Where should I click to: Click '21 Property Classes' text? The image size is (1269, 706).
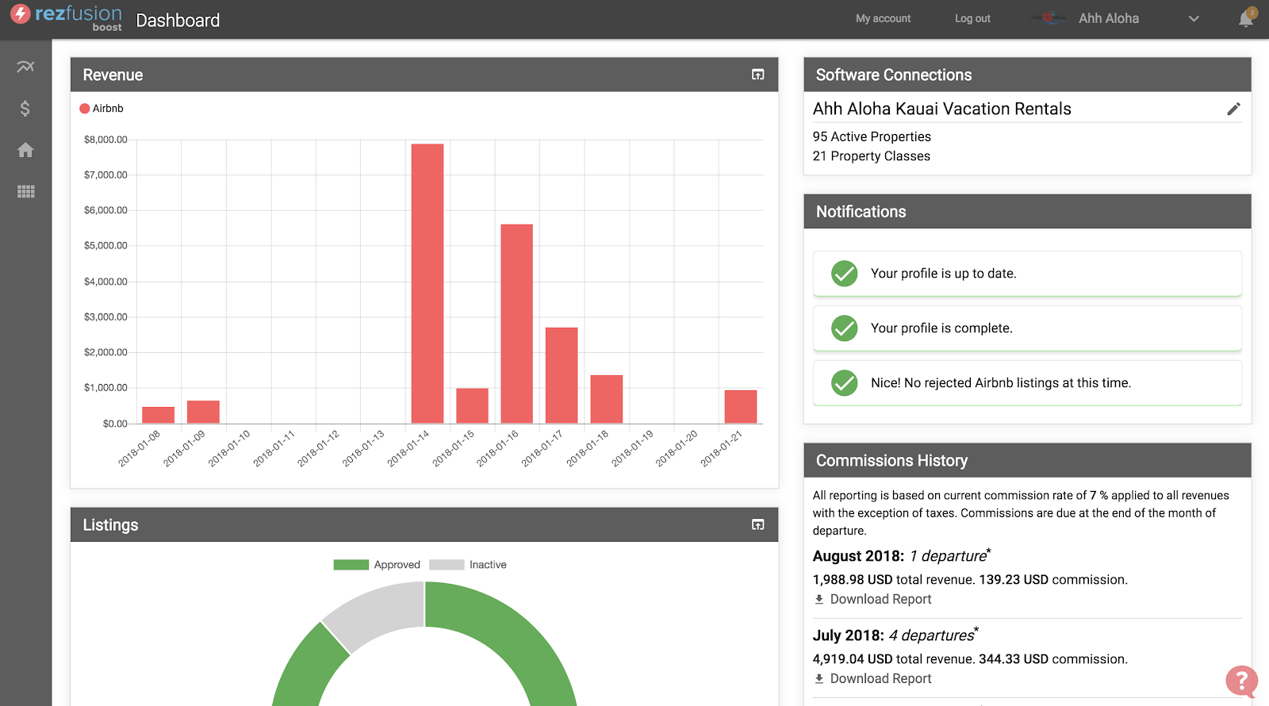click(x=871, y=156)
